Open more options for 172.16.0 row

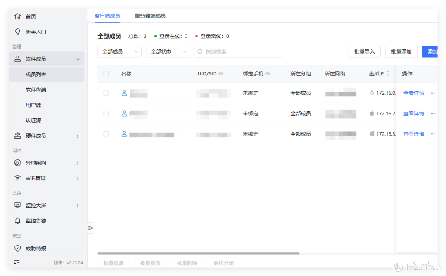point(433,93)
